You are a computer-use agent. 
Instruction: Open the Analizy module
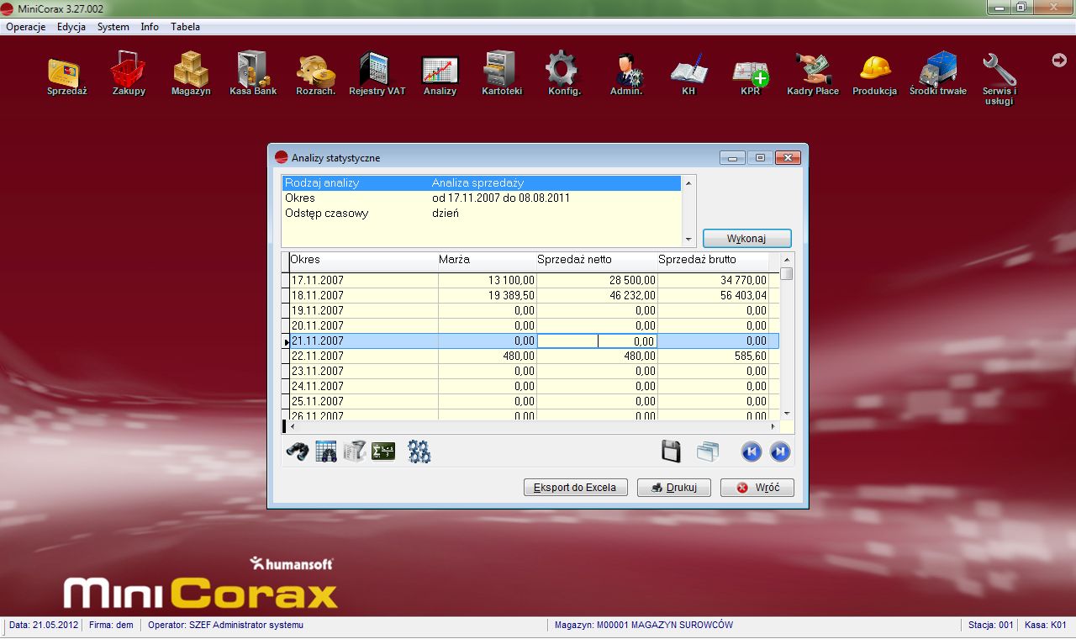pos(440,75)
